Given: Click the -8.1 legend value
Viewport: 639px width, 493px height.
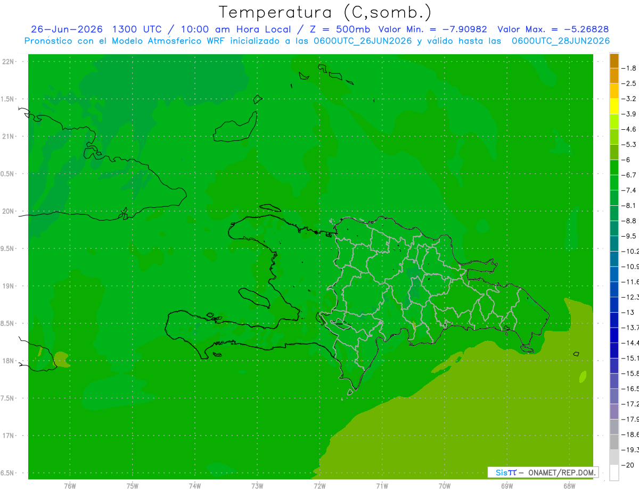Looking at the screenshot, I should click(x=629, y=205).
